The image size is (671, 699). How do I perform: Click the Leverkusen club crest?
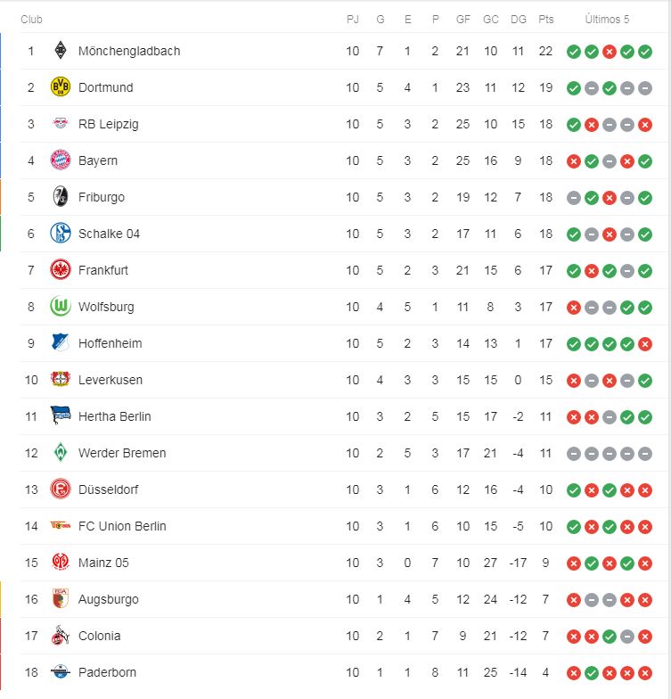60,380
